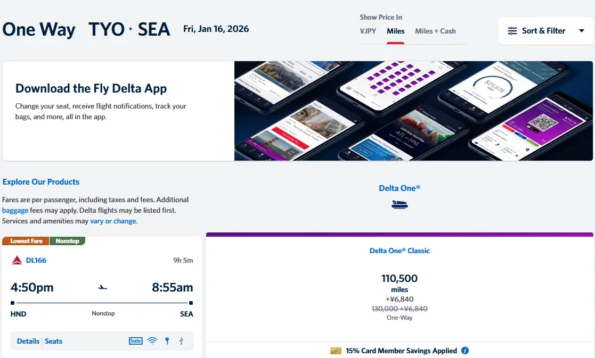Click the date Fri, Jan 16, 2026

click(216, 29)
